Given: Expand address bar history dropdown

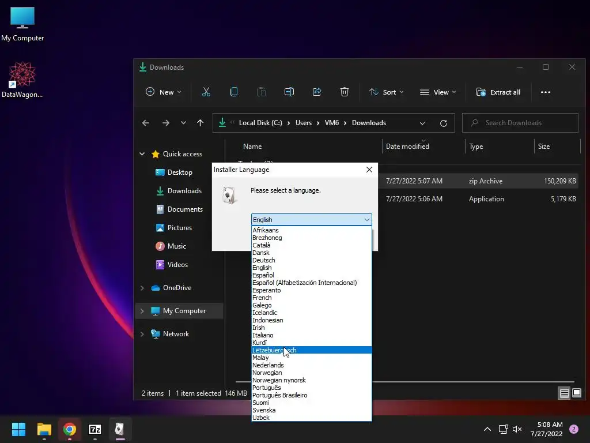Looking at the screenshot, I should click(x=422, y=123).
